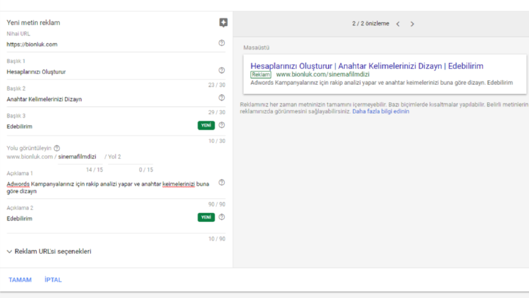The image size is (529, 298).
Task: Show next ad preview with right arrow
Action: 412,23
